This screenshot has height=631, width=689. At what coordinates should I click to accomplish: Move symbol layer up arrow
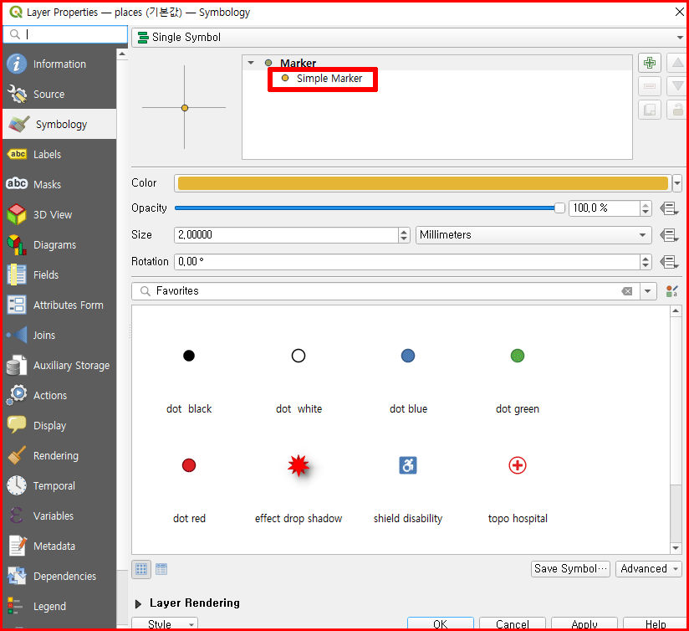pos(677,64)
